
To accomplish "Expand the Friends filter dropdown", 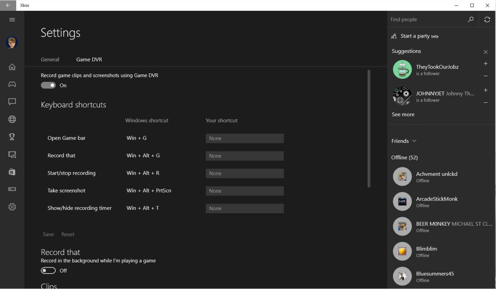I will tap(404, 141).
